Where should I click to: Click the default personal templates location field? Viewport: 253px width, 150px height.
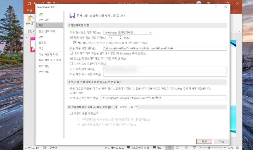click(165, 74)
